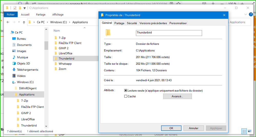Image resolution: width=256 pixels, height=137 pixels.
Task: Open the quick access toolbar customize dropdown
Action: point(25,8)
